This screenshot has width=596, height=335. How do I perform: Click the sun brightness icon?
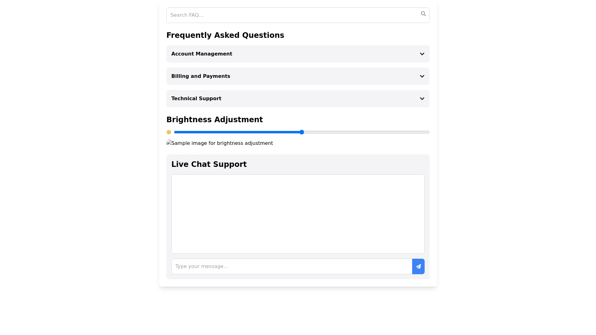(x=169, y=132)
